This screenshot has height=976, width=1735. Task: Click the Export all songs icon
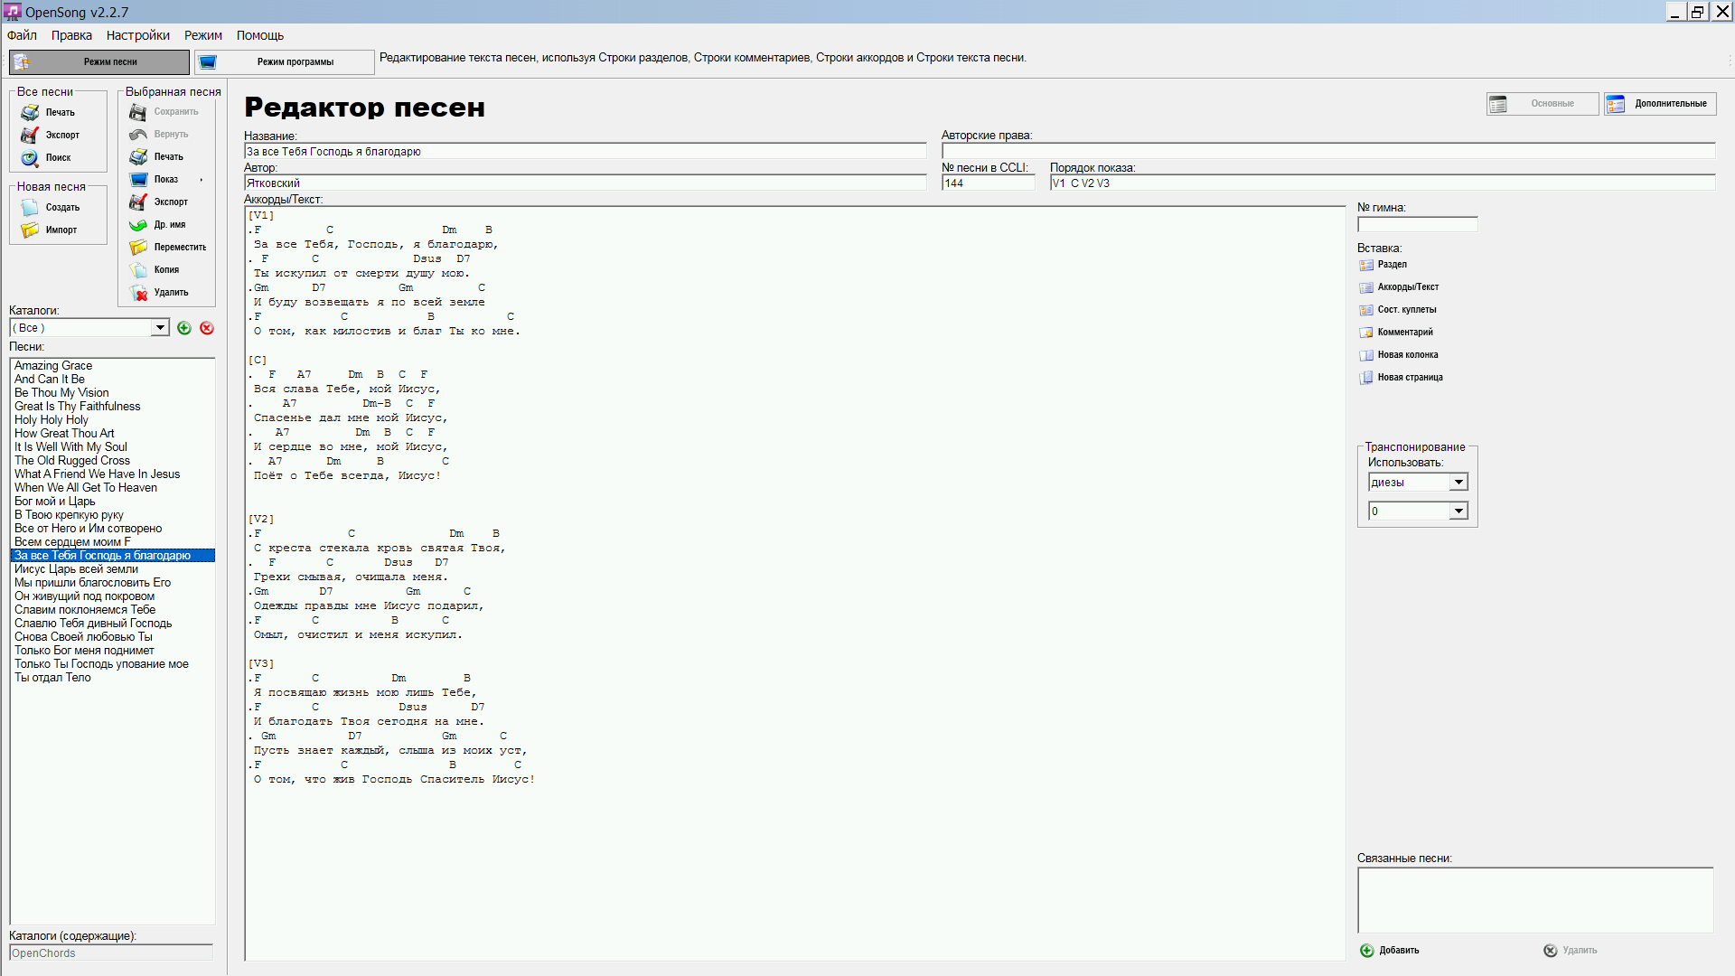tap(30, 135)
